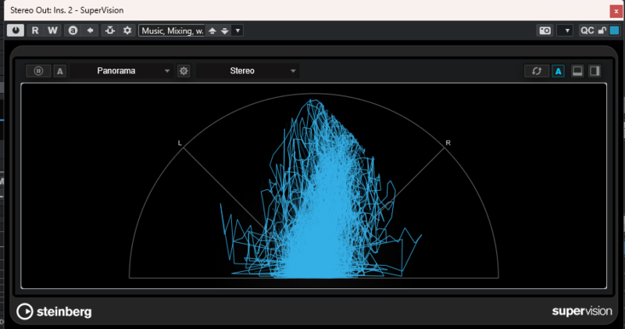Load previous preset with up arrow
Image resolution: width=625 pixels, height=329 pixels.
pos(212,30)
